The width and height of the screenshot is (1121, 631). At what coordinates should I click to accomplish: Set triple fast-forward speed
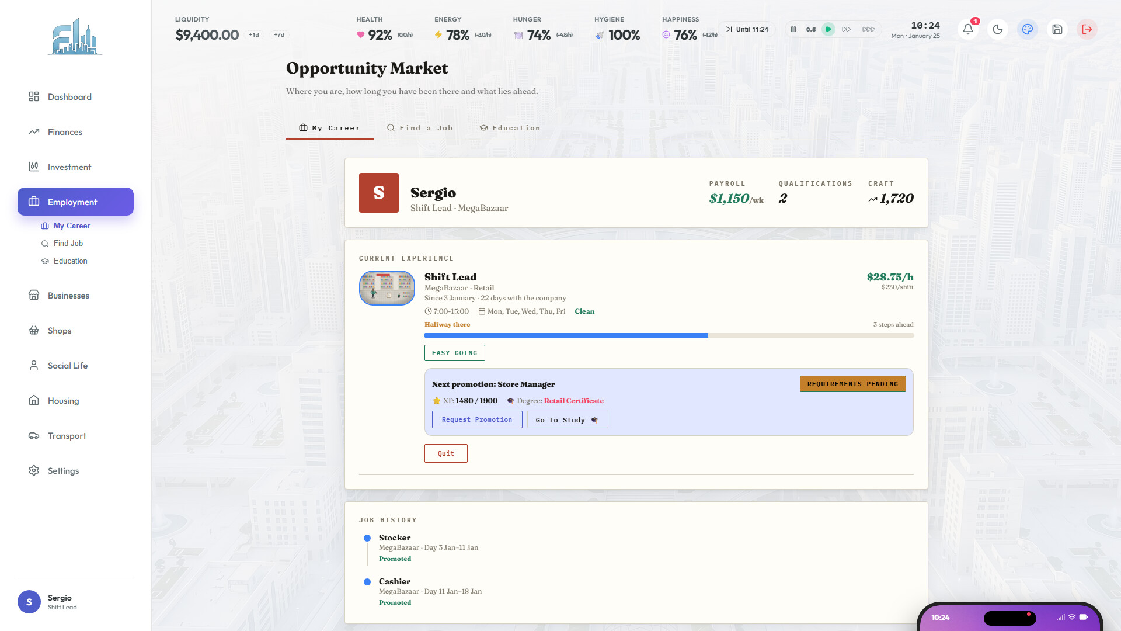pyautogui.click(x=869, y=29)
